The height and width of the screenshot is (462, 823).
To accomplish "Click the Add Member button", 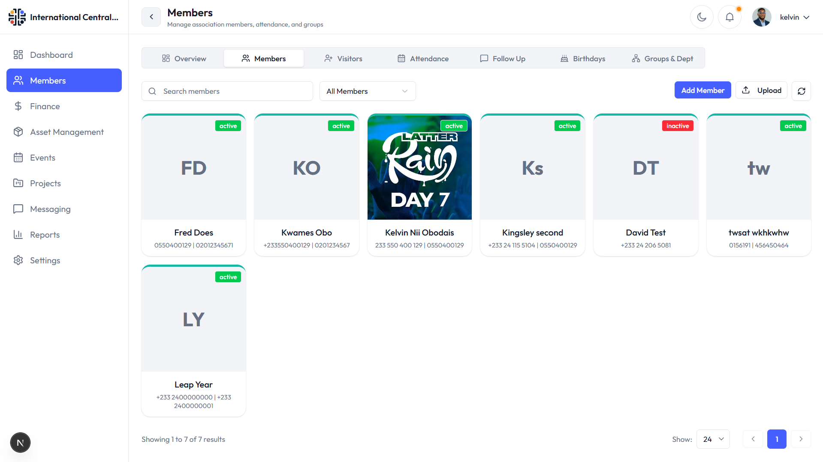I will point(702,90).
